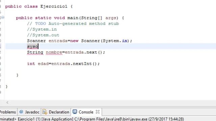Click 'entrada.next()' call on String line
This screenshot has height=121, width=216.
(x=84, y=52)
